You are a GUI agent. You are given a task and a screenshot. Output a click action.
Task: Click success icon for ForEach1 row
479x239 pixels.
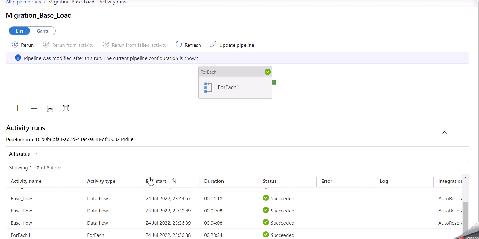tap(265, 234)
